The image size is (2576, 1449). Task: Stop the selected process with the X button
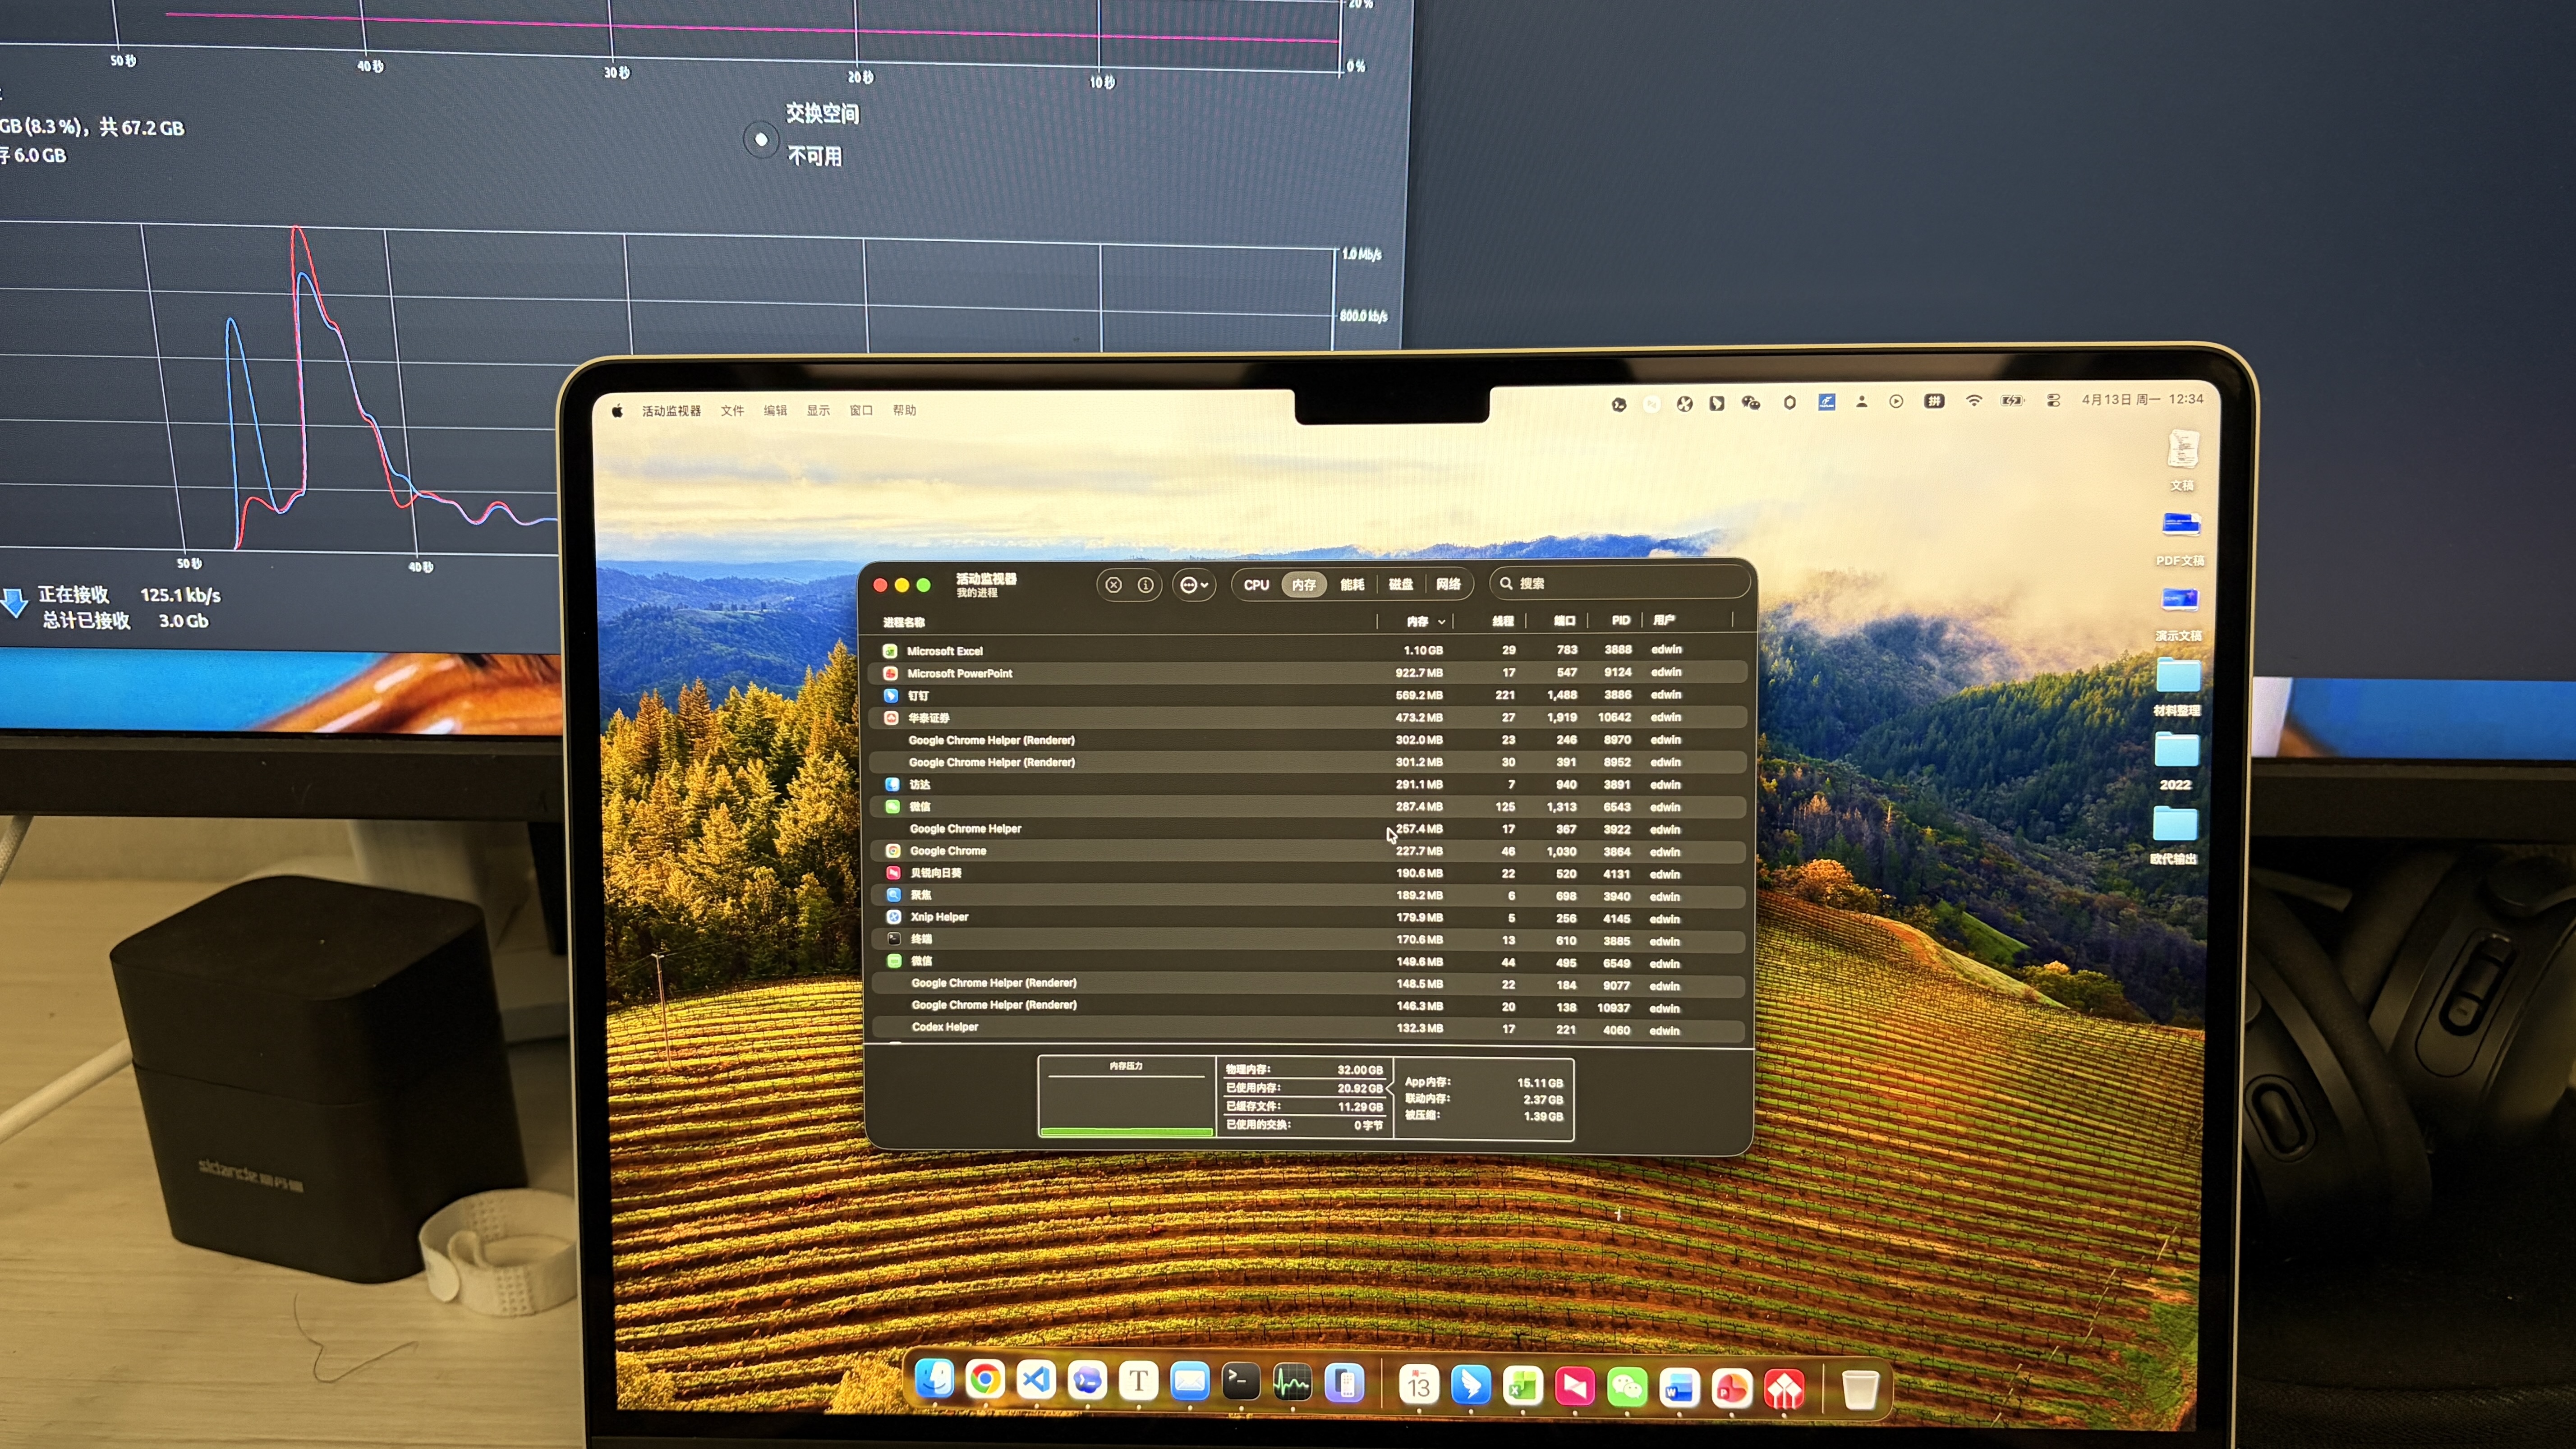pos(1113,585)
